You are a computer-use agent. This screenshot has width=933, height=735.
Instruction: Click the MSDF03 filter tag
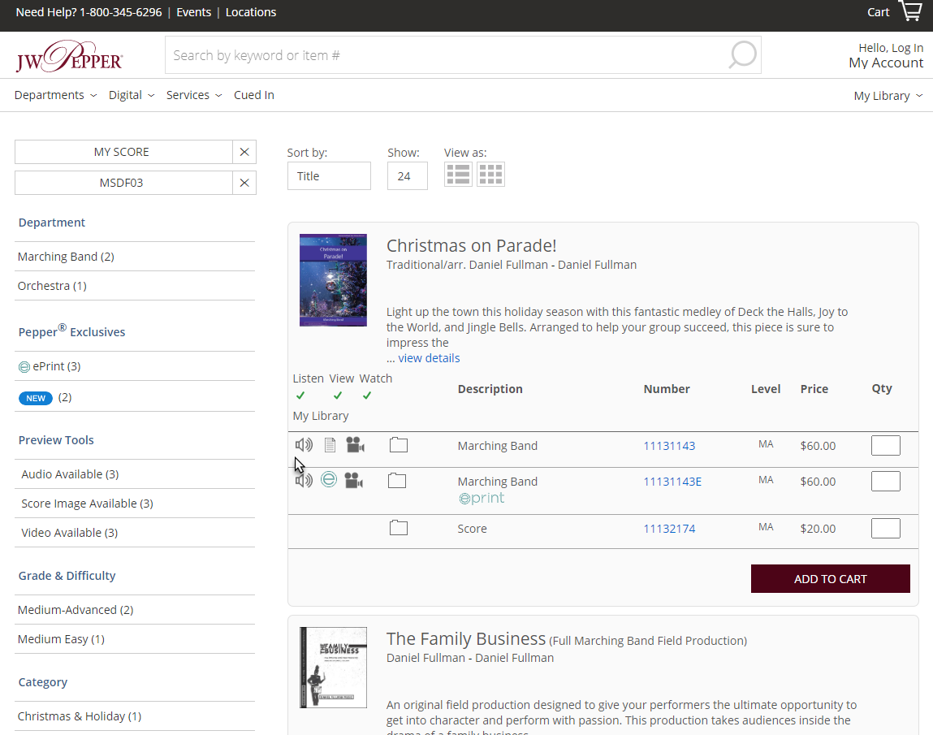point(123,183)
